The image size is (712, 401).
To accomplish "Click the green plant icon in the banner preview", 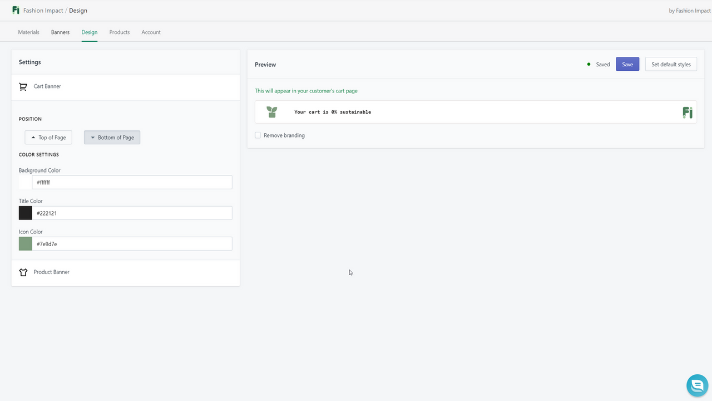I will coord(271,111).
